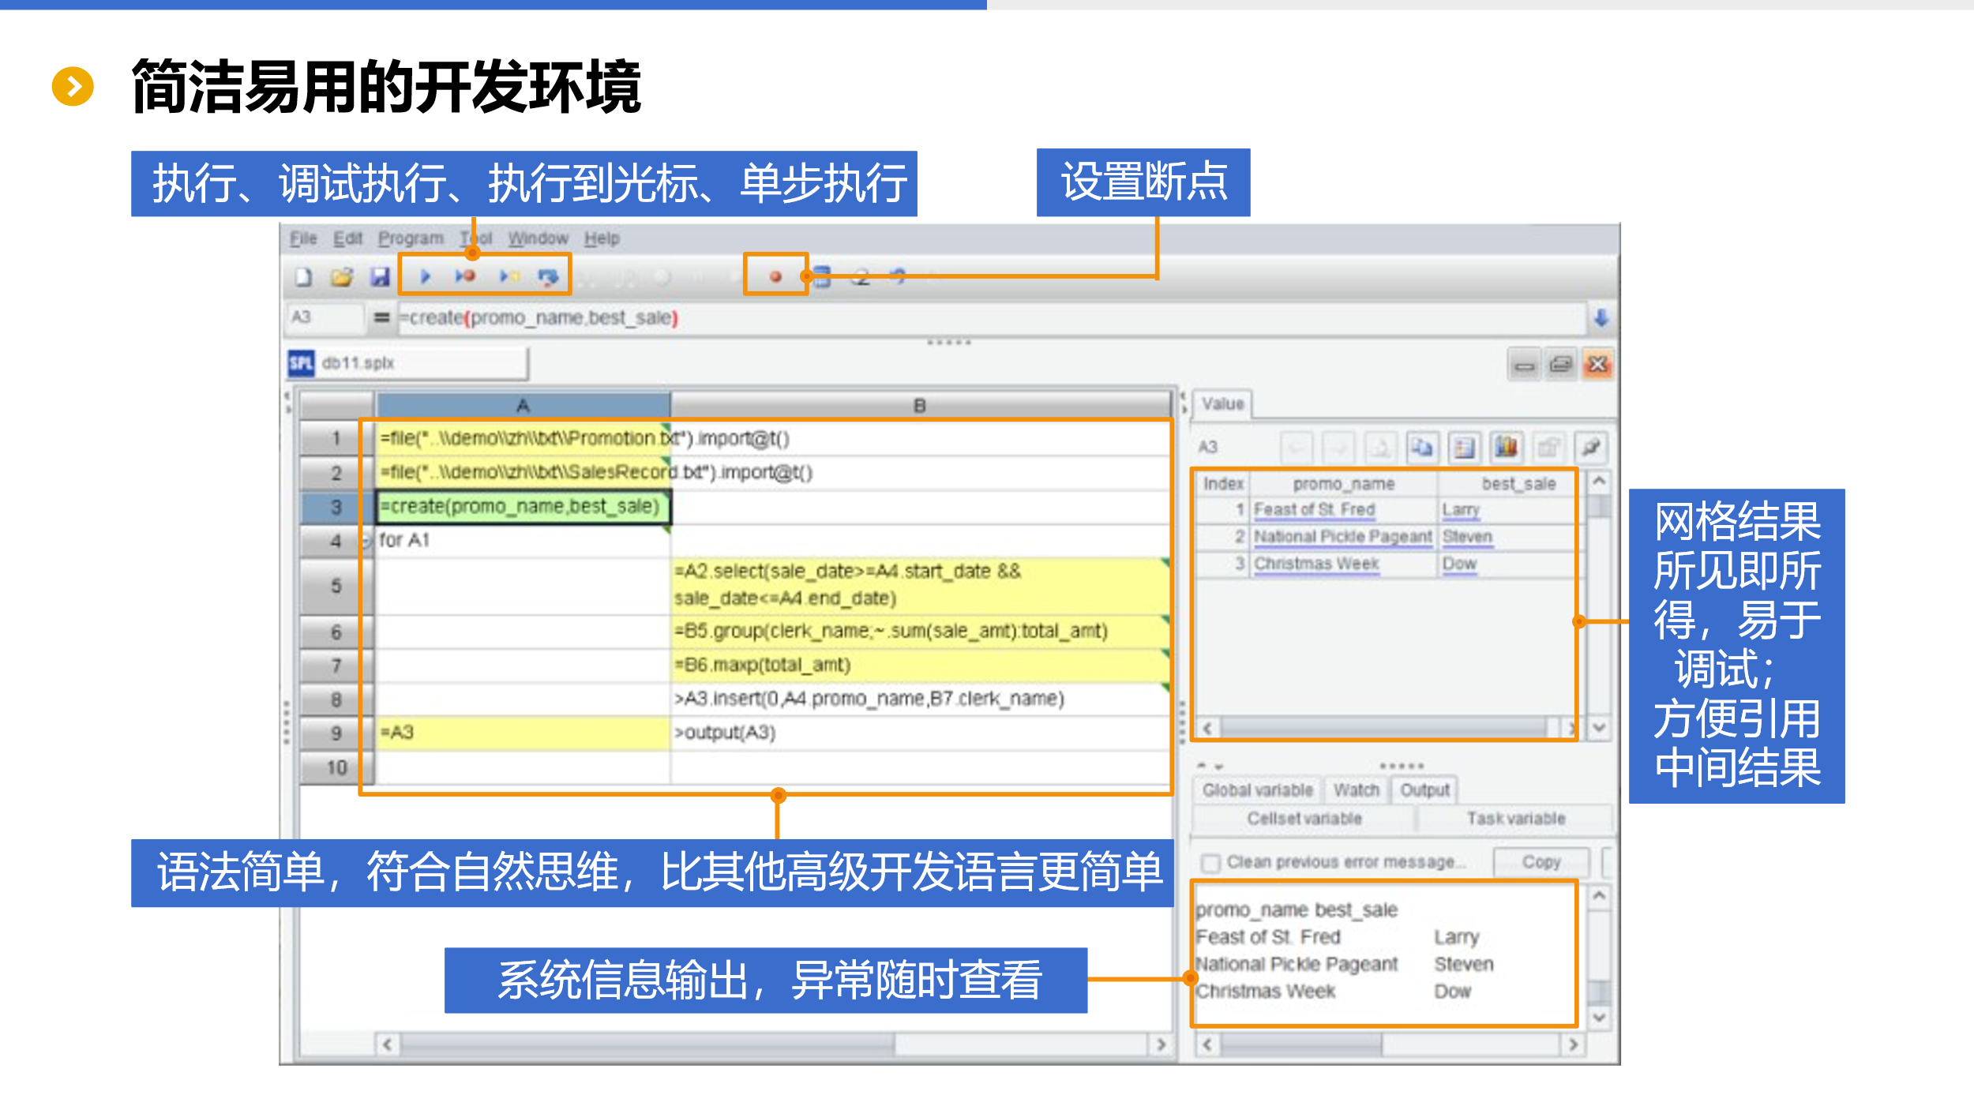Select the Global variable tab
Viewport: 1974px width, 1110px height.
1257,790
